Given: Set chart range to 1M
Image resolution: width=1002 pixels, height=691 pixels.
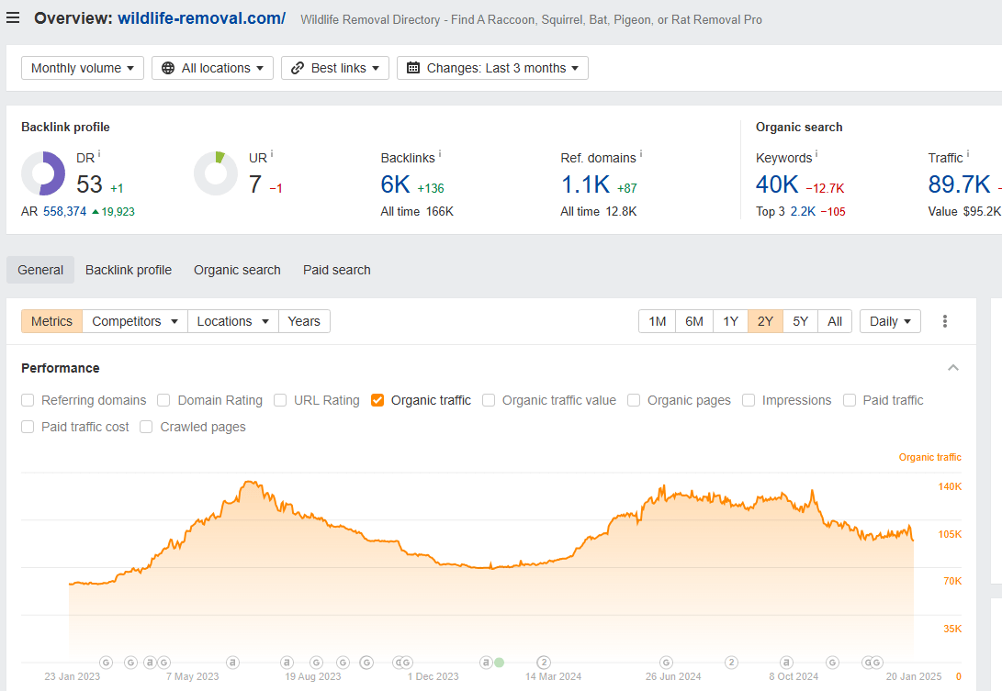Looking at the screenshot, I should click(x=657, y=321).
